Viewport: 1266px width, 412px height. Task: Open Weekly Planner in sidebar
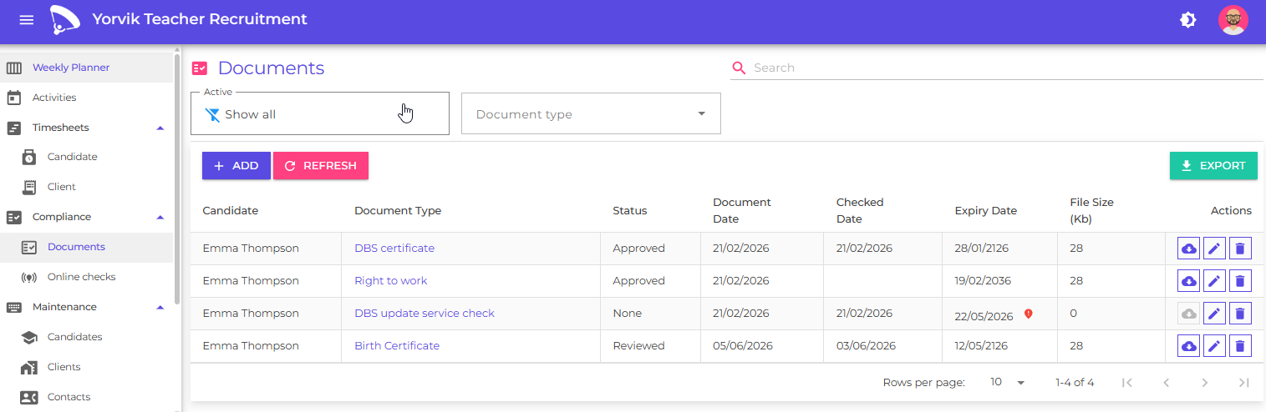[86, 68]
